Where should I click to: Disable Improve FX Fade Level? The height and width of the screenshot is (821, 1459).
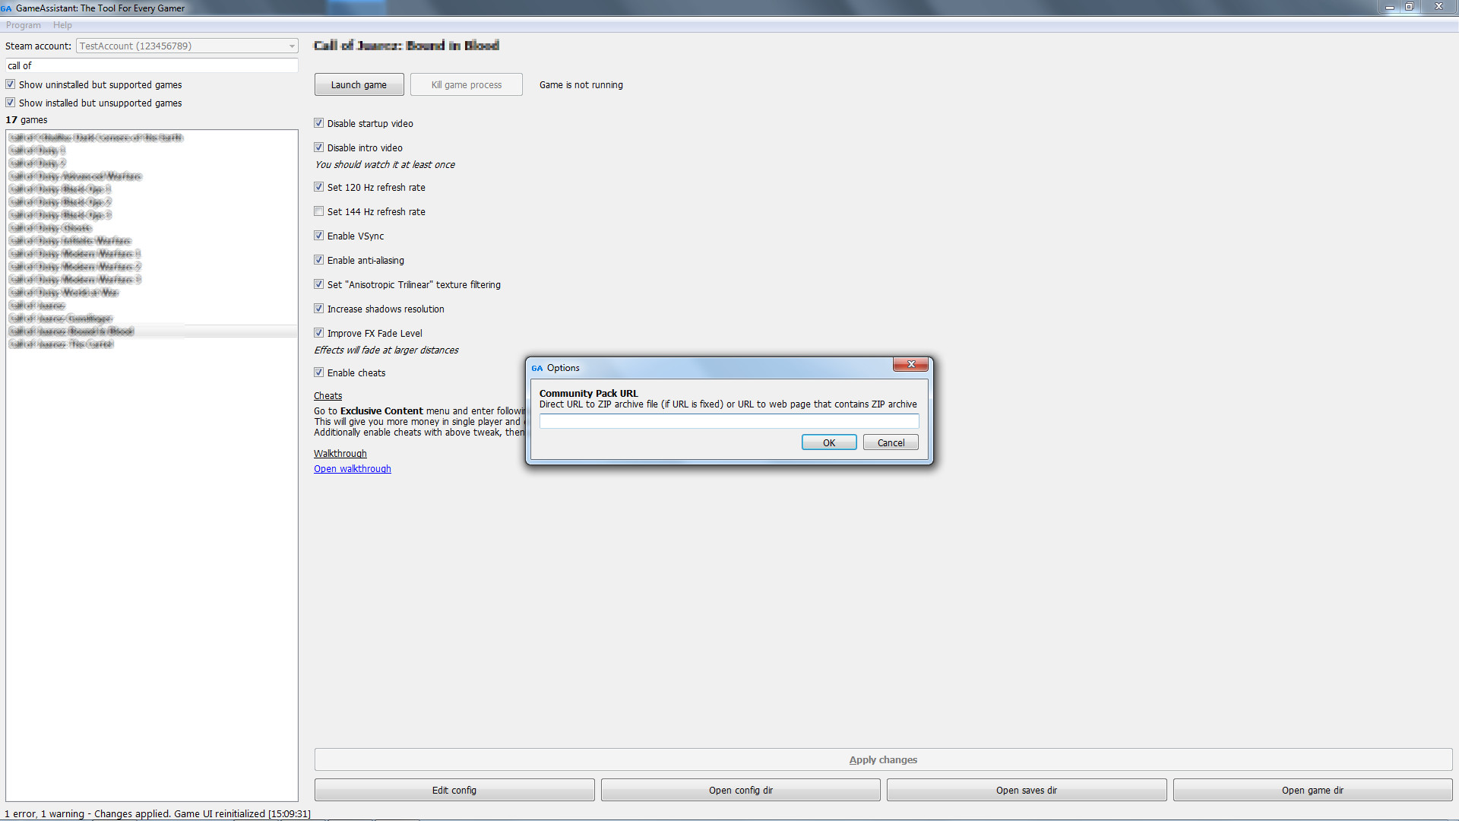point(319,332)
